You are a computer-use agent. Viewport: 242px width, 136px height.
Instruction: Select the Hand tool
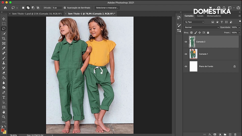tap(4, 112)
